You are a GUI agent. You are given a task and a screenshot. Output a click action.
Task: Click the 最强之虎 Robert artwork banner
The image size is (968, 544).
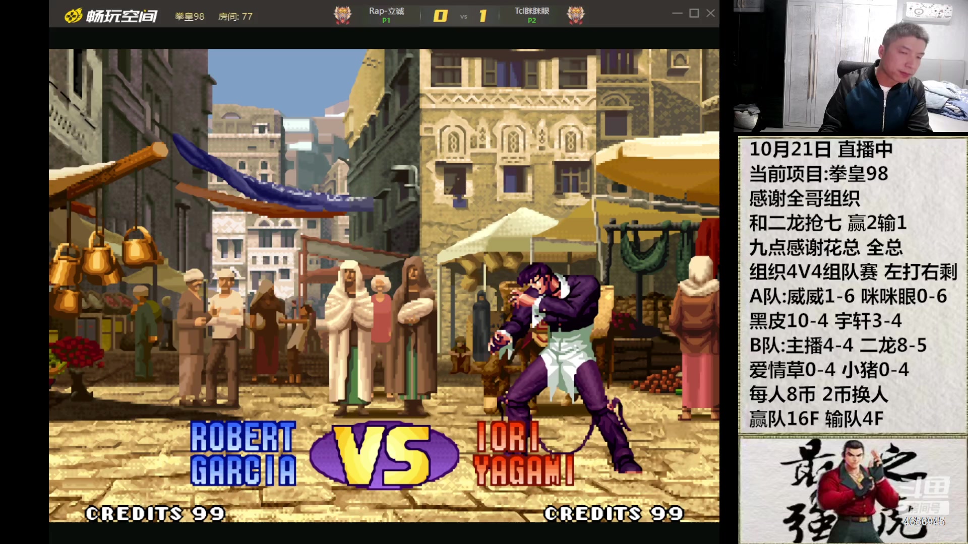coord(853,490)
